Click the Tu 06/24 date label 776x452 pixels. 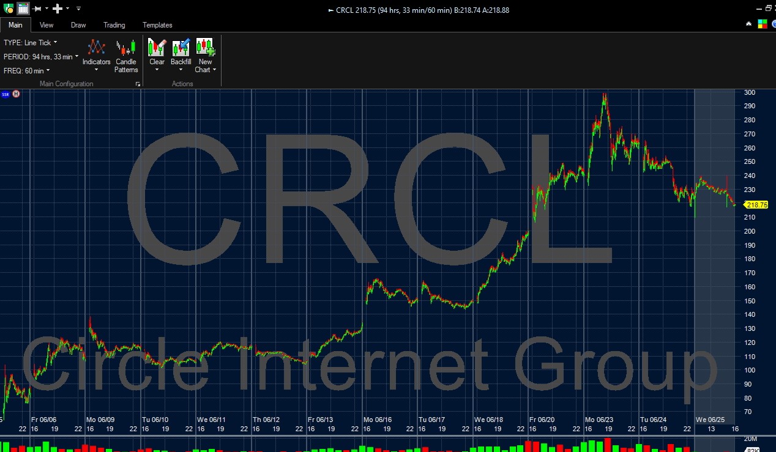(x=653, y=420)
